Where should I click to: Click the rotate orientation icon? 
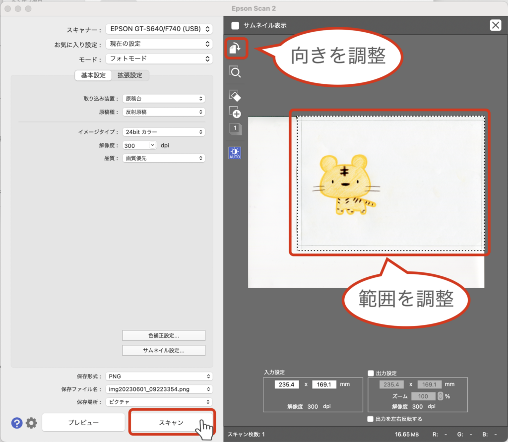point(235,48)
